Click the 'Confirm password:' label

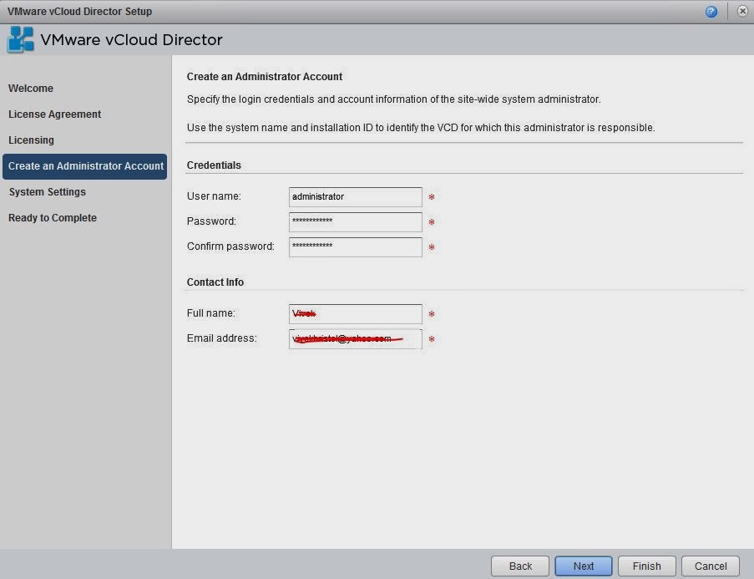pos(230,246)
